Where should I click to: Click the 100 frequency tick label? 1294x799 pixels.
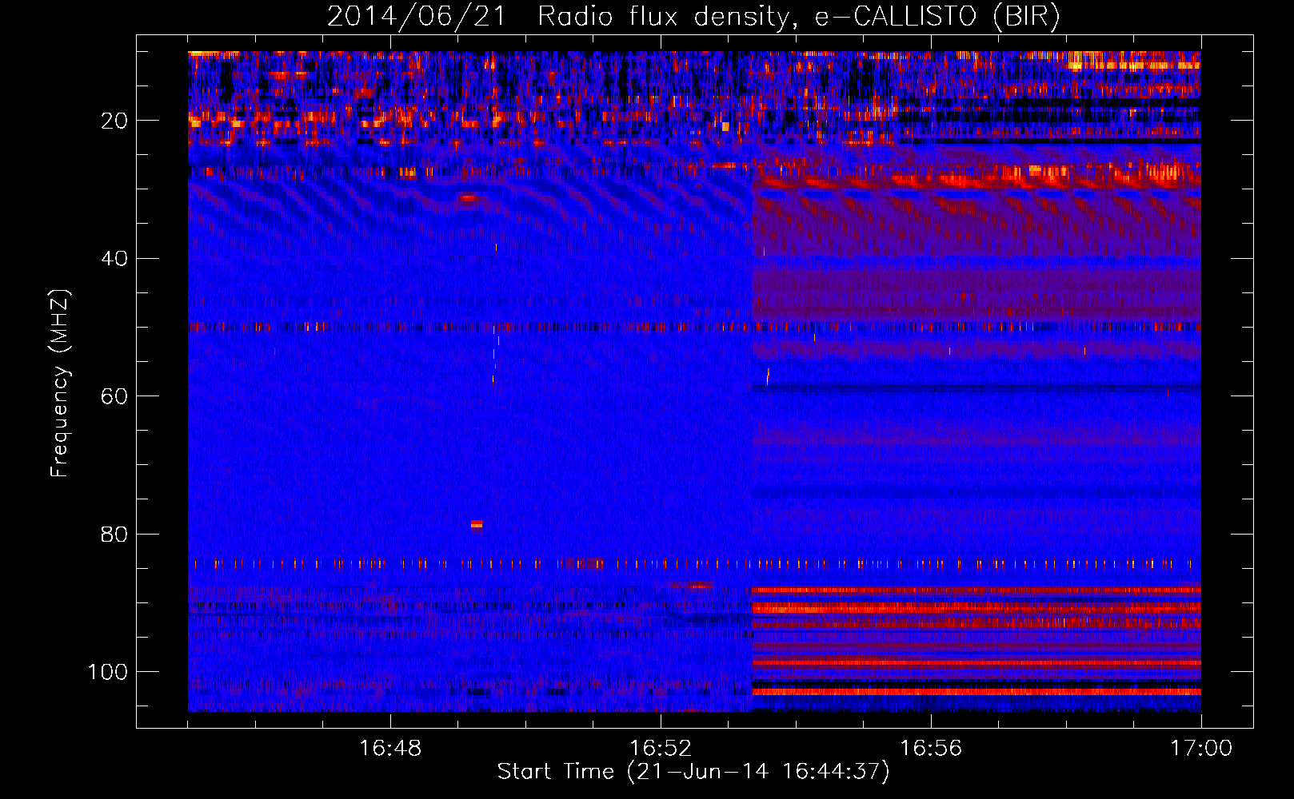(x=108, y=672)
